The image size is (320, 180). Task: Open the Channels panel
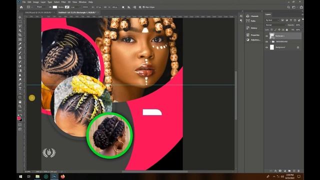[x=252, y=16]
